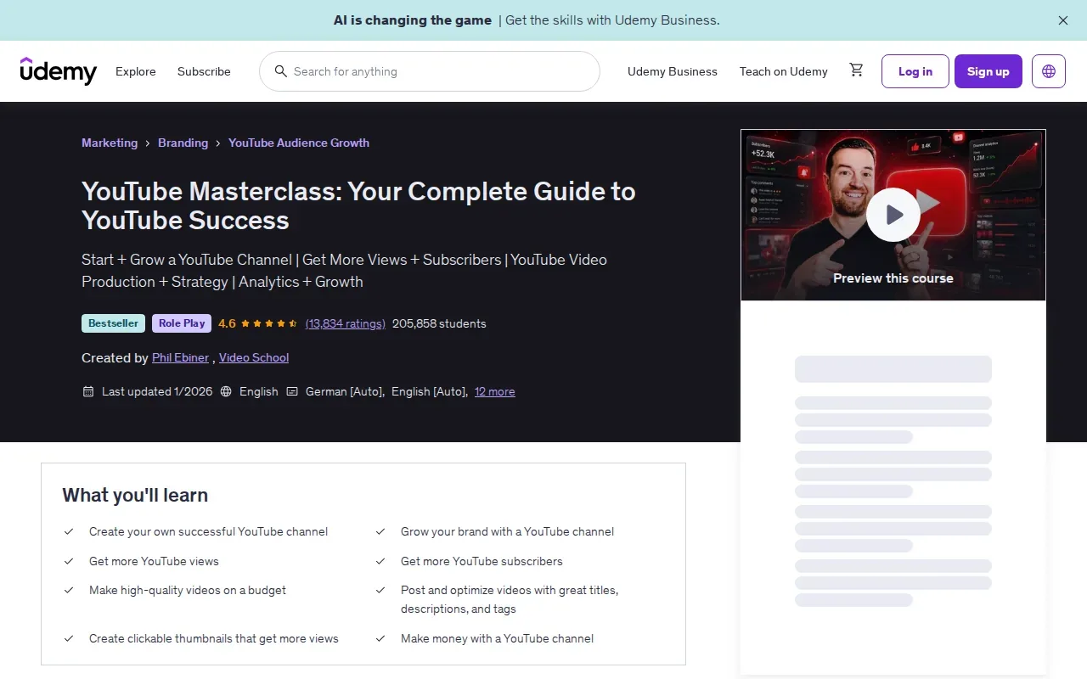Click 'Get more YouTube views' item

click(154, 561)
